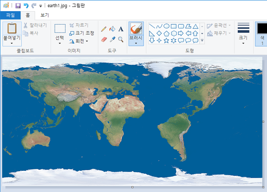Viewport: 267px width, 192px height.
Task: Select the Oval shape
Action: pos(166,26)
